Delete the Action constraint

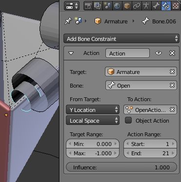pyautogui.click(x=172, y=53)
